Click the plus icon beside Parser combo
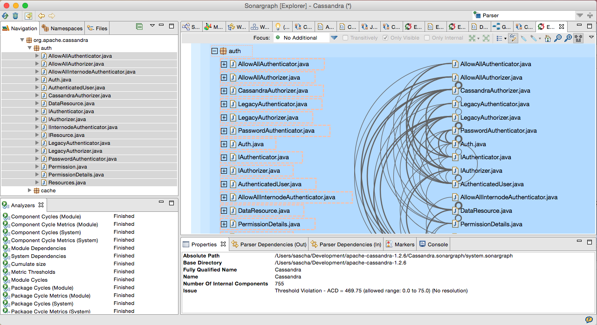Viewport: 597px width, 325px height. tap(590, 16)
